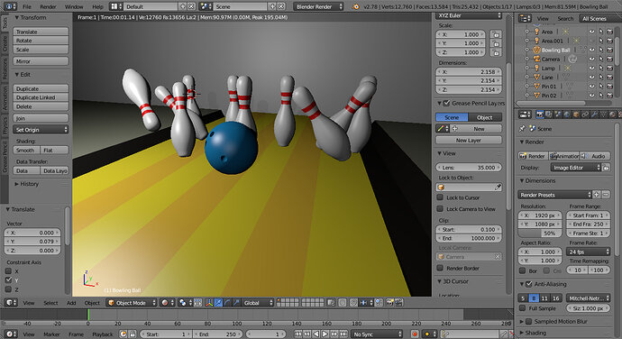Select the rotate manipulator arc icon
The height and width of the screenshot is (339, 622).
[x=227, y=303]
